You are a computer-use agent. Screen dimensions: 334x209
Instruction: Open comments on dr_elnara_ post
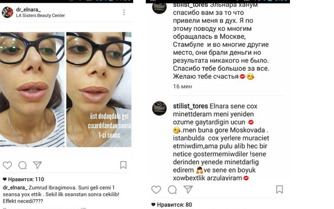click(23, 165)
